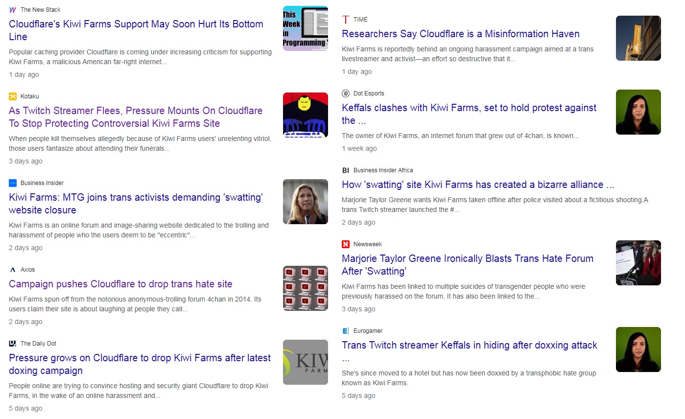This screenshot has width=685, height=419.
Task: Click the Axios source favicon
Action: (x=13, y=270)
